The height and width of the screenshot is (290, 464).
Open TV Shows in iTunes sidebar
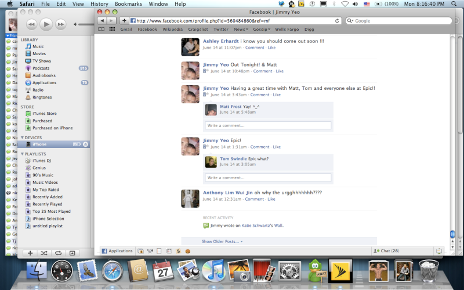(x=41, y=61)
